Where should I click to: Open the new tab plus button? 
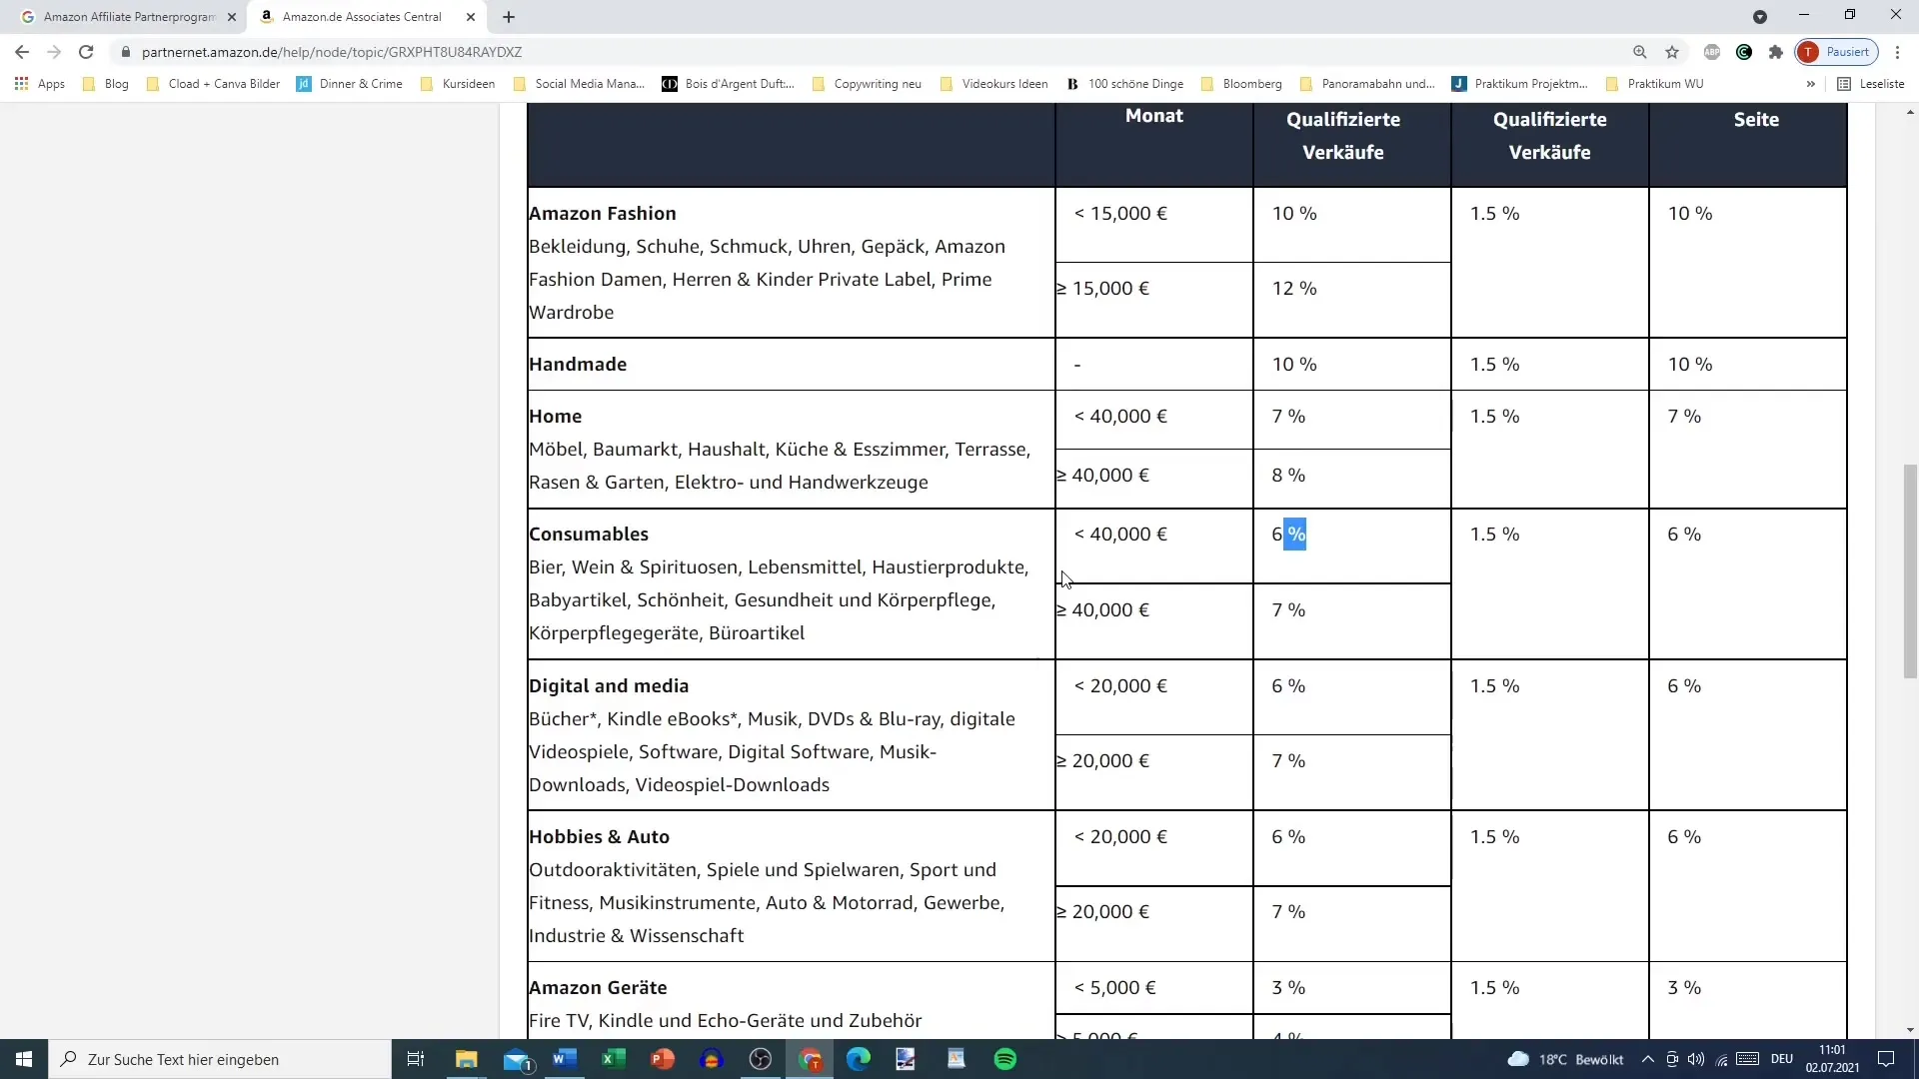pos(509,17)
